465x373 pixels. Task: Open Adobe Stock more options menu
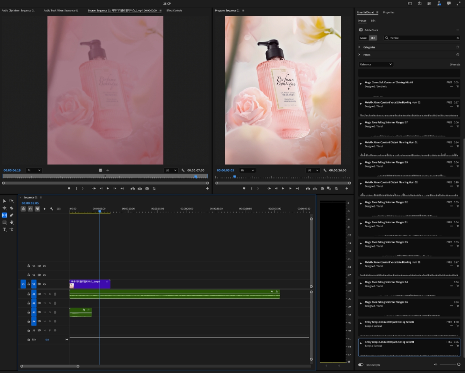(x=458, y=30)
